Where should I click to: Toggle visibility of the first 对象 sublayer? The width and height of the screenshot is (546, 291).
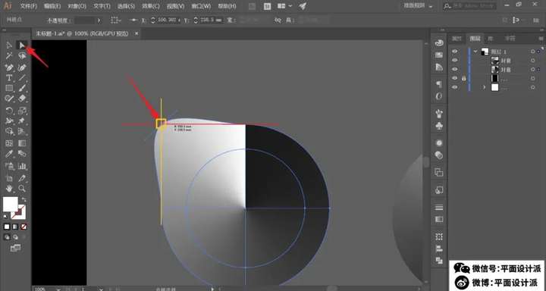tap(455, 60)
